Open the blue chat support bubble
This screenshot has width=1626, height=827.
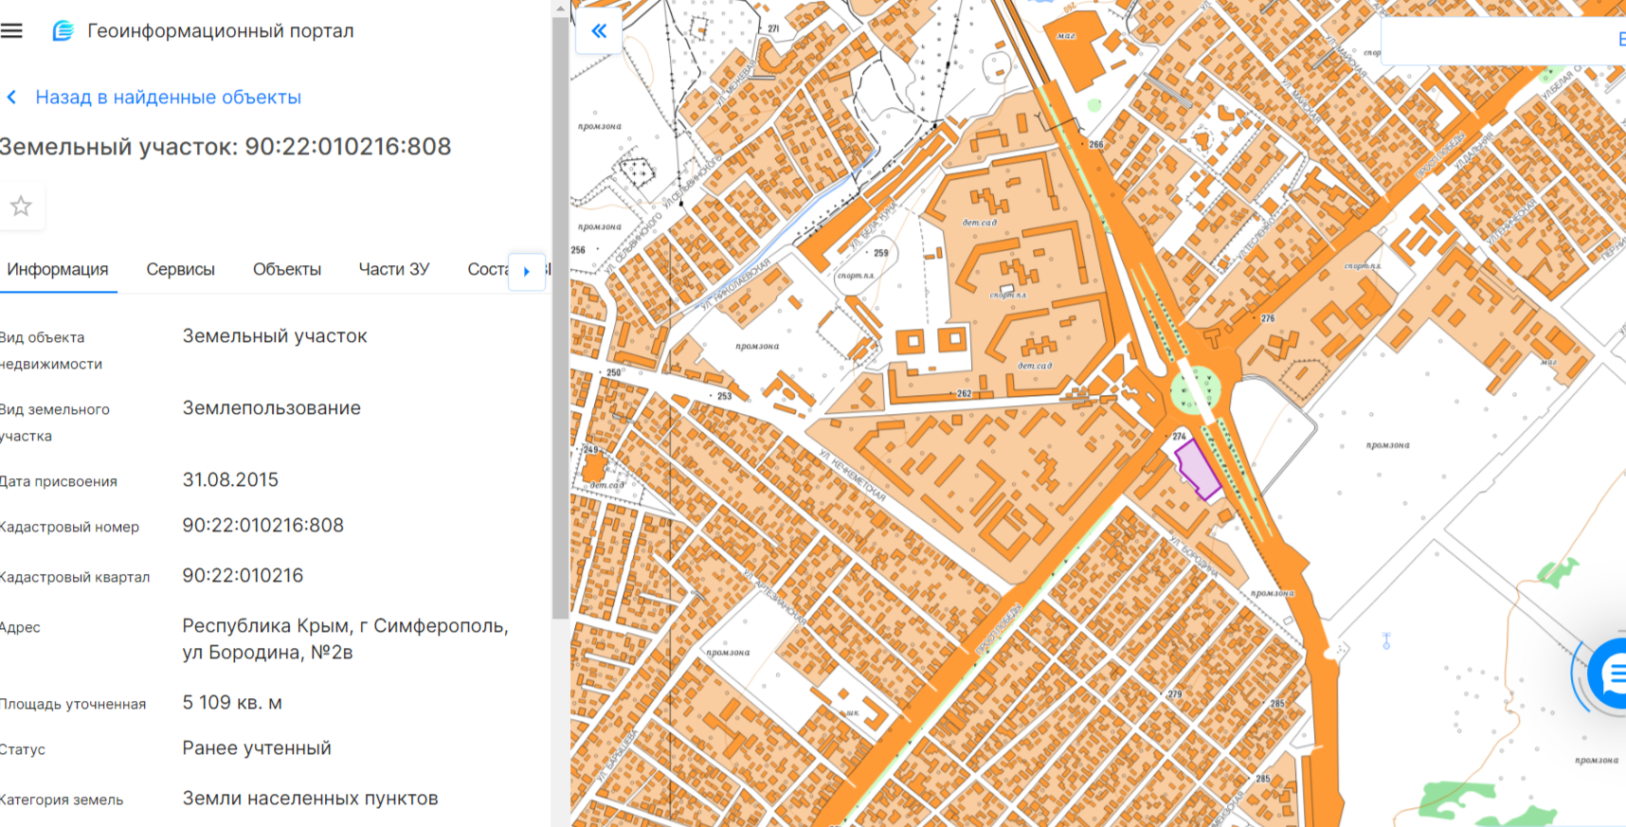coord(1610,674)
